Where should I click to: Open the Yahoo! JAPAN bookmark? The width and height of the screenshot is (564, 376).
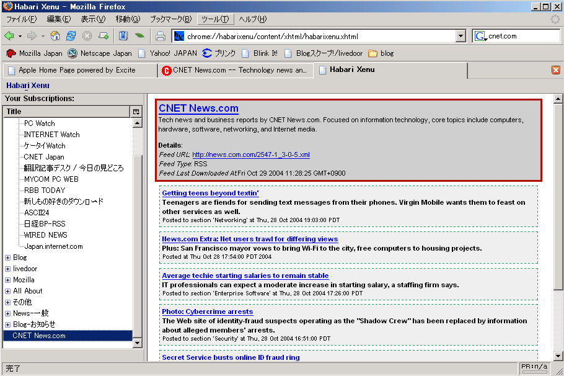[168, 53]
